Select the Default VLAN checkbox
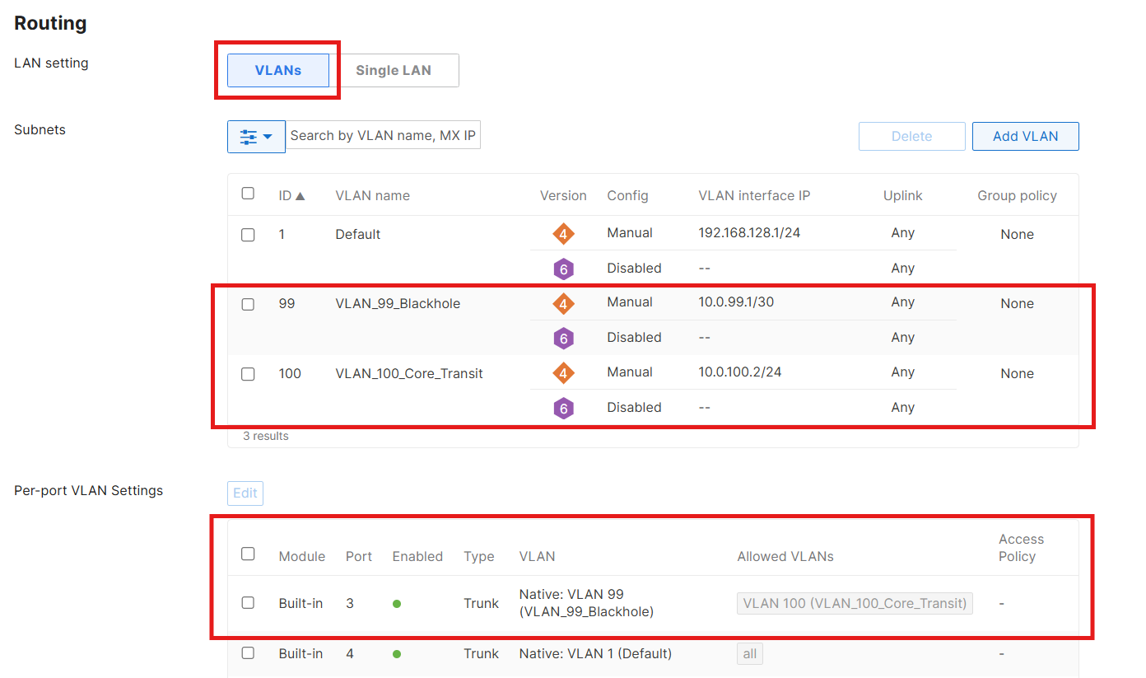This screenshot has height=678, width=1146. [x=248, y=235]
